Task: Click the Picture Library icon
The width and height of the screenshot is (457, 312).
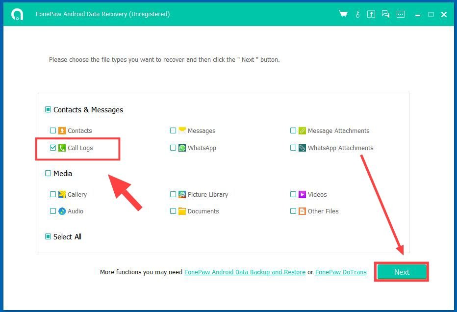Action: (x=182, y=194)
